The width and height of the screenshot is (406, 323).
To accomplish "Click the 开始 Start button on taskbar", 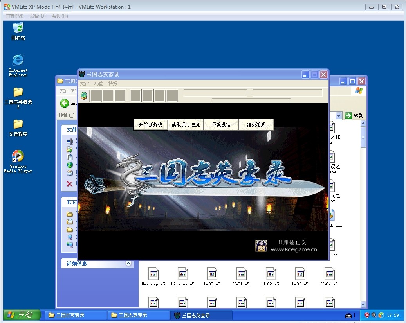I will click(22, 315).
